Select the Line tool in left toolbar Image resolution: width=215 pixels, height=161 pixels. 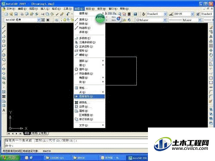pos(4,27)
